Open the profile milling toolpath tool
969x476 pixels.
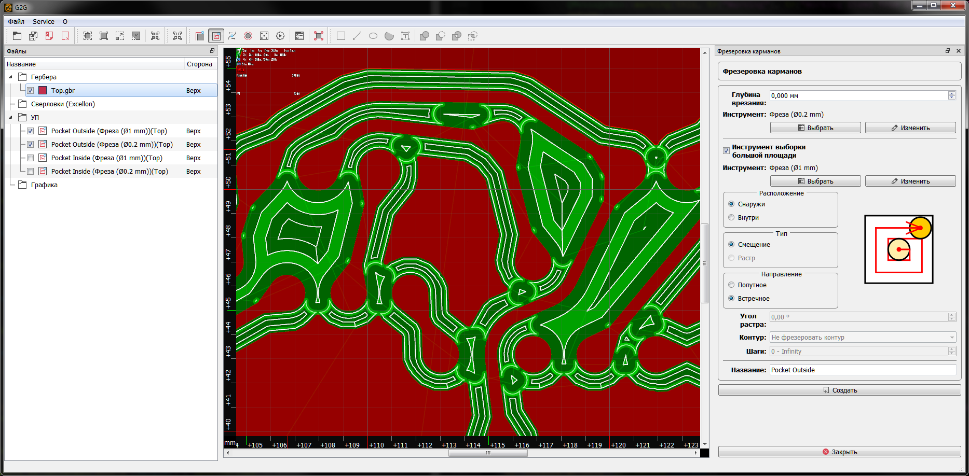pos(200,36)
